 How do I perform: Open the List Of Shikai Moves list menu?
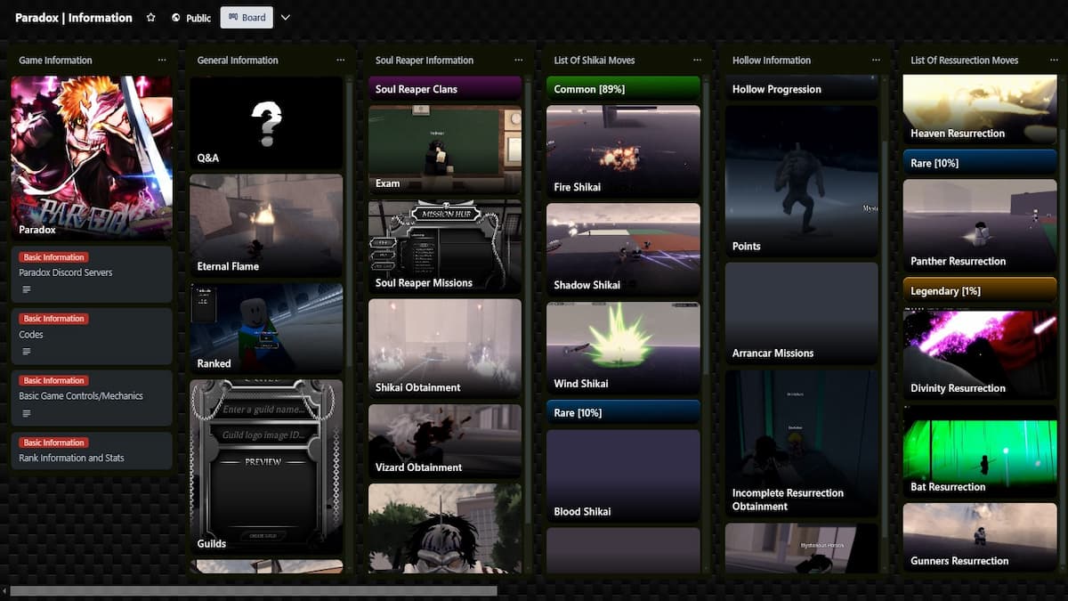coord(697,60)
